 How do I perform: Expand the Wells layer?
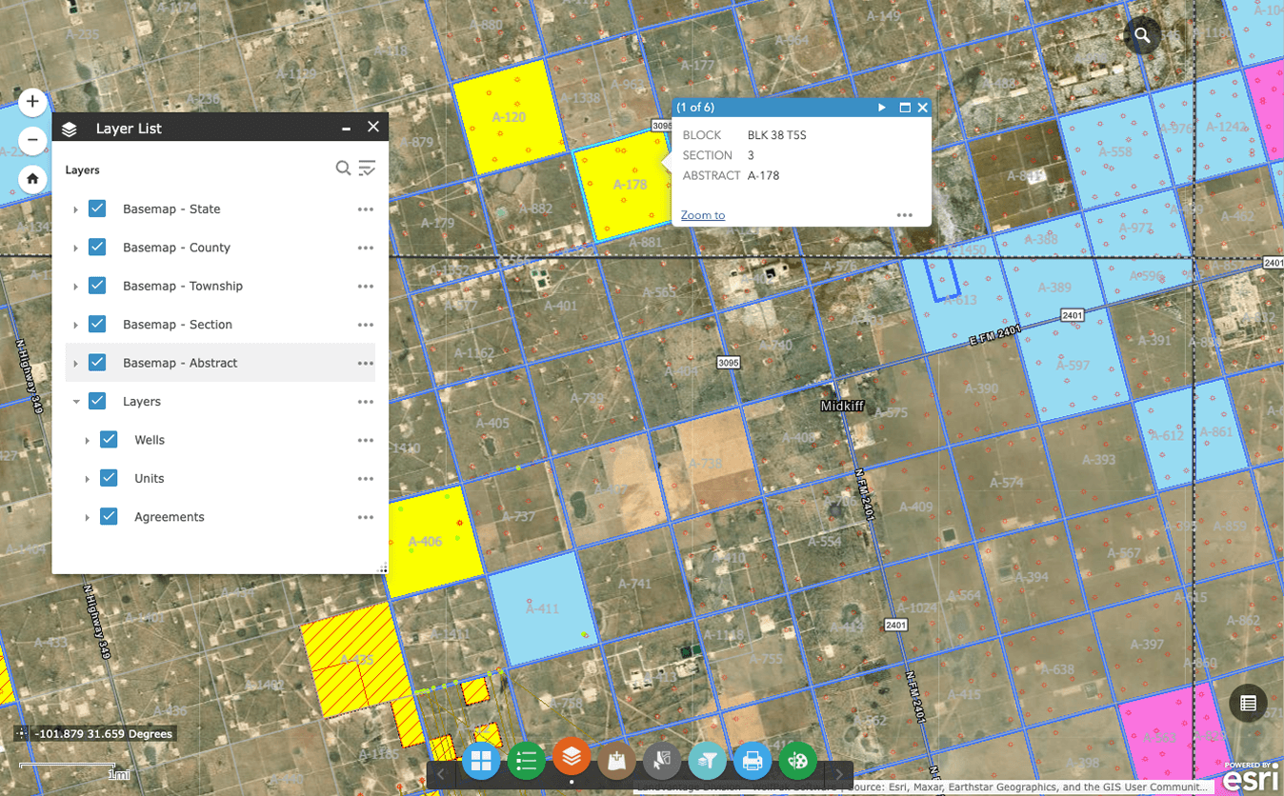[87, 441]
